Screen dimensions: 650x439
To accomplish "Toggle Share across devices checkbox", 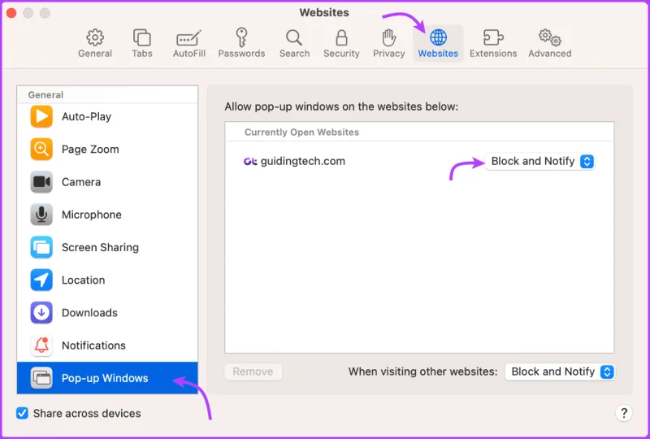I will (x=22, y=413).
